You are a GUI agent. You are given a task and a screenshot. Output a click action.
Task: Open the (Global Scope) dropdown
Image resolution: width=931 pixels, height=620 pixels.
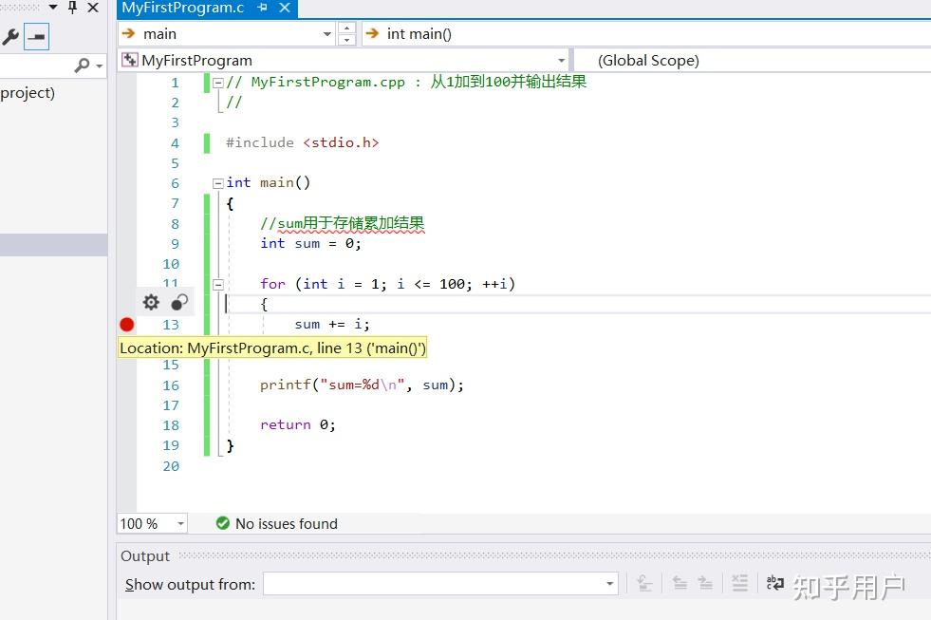649,60
